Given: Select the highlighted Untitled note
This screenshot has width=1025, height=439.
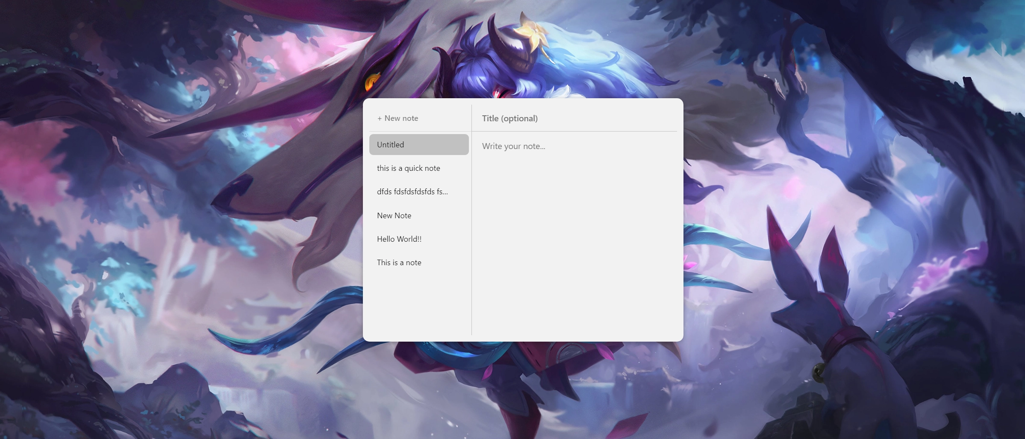Looking at the screenshot, I should pyautogui.click(x=418, y=144).
